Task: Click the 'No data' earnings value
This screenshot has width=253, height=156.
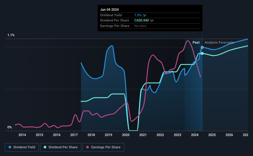Action: pyautogui.click(x=141, y=26)
